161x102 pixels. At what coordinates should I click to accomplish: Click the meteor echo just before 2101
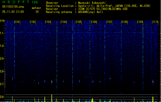point(13,78)
